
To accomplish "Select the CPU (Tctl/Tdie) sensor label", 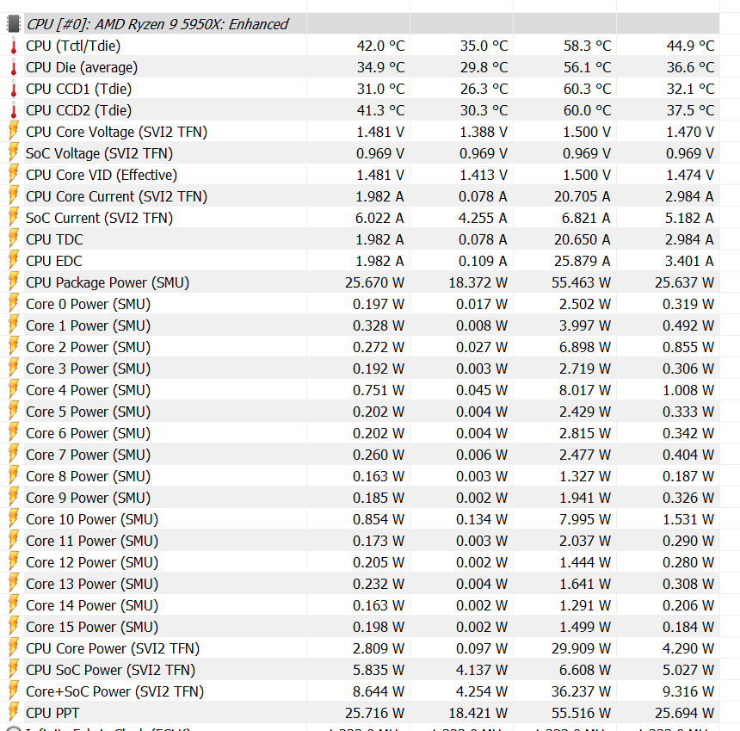I will coord(73,46).
